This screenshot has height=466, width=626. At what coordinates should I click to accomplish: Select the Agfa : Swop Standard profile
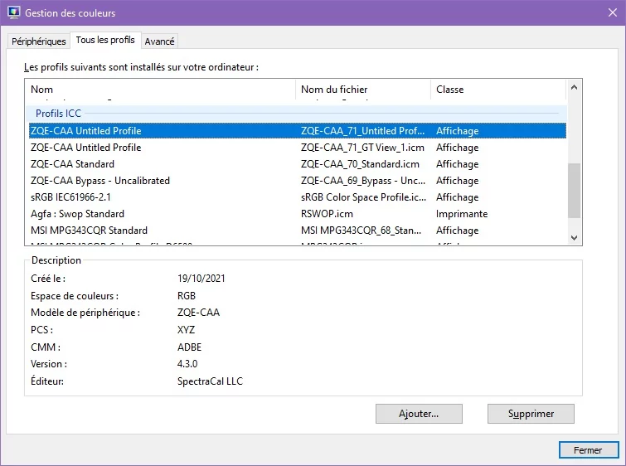pos(298,214)
